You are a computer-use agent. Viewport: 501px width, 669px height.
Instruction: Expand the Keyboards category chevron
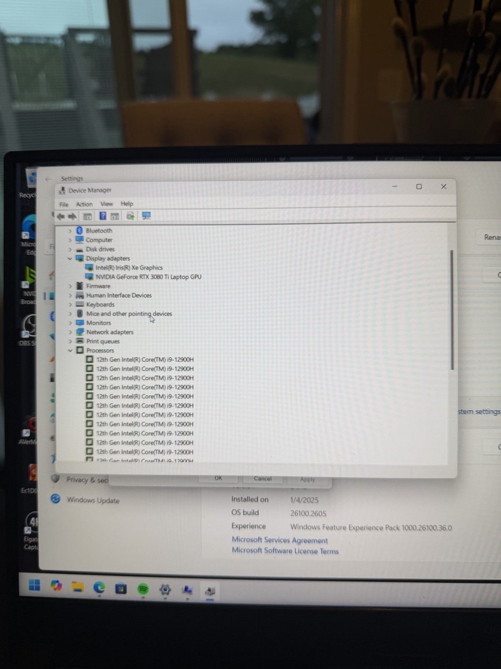pyautogui.click(x=70, y=304)
